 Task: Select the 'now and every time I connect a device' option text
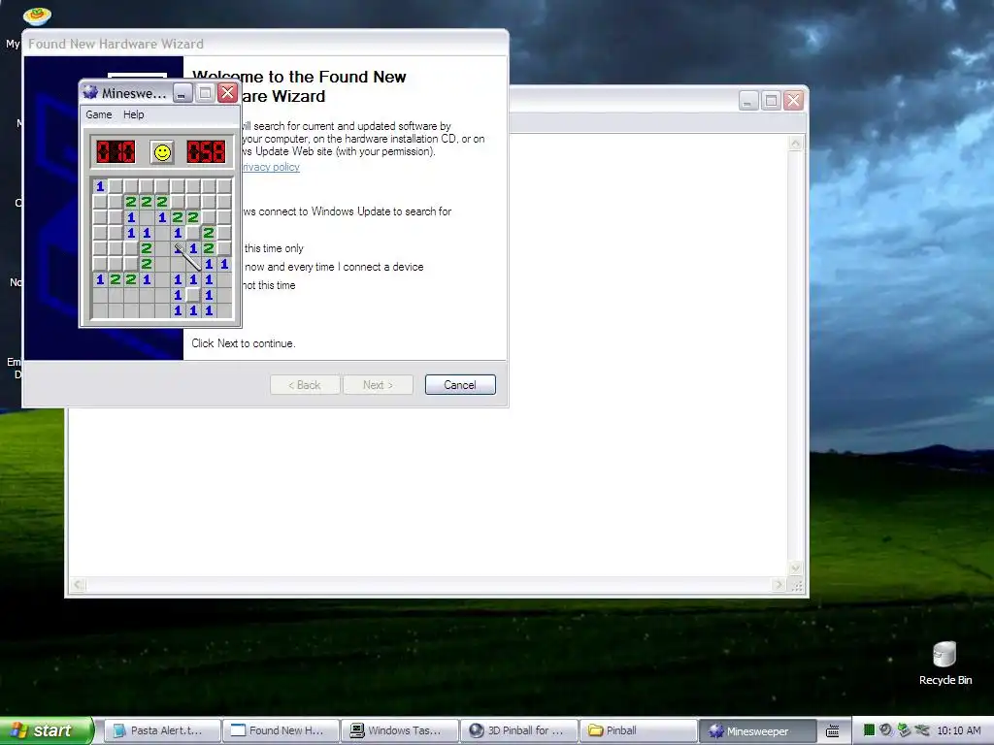(x=334, y=268)
